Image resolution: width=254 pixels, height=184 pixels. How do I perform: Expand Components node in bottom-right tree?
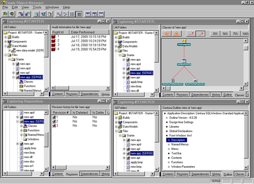pyautogui.click(x=116, y=122)
